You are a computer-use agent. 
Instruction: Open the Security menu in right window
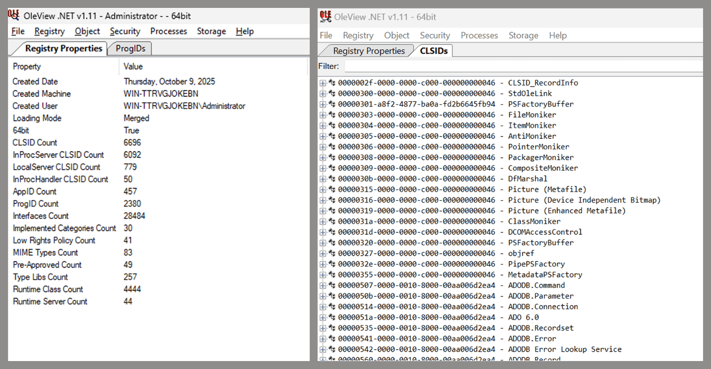point(435,35)
